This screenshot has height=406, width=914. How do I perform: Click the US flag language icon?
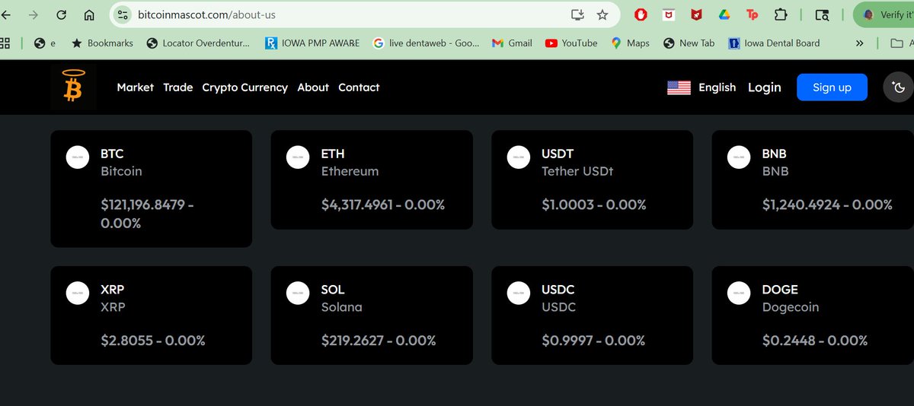click(679, 87)
